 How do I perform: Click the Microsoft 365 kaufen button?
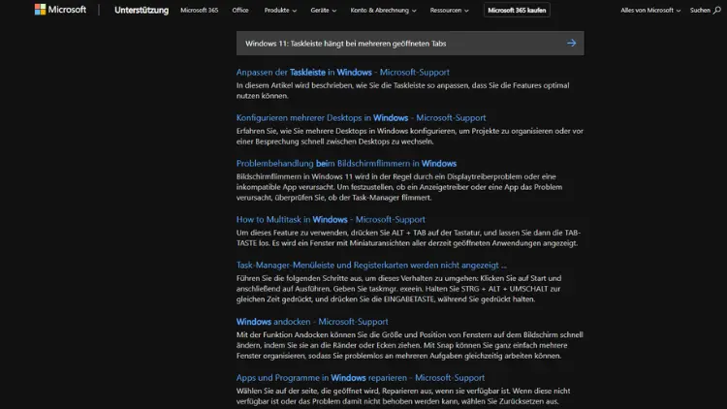tap(517, 11)
